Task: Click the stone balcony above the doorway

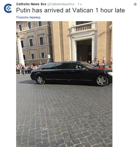Action: [x=83, y=27]
